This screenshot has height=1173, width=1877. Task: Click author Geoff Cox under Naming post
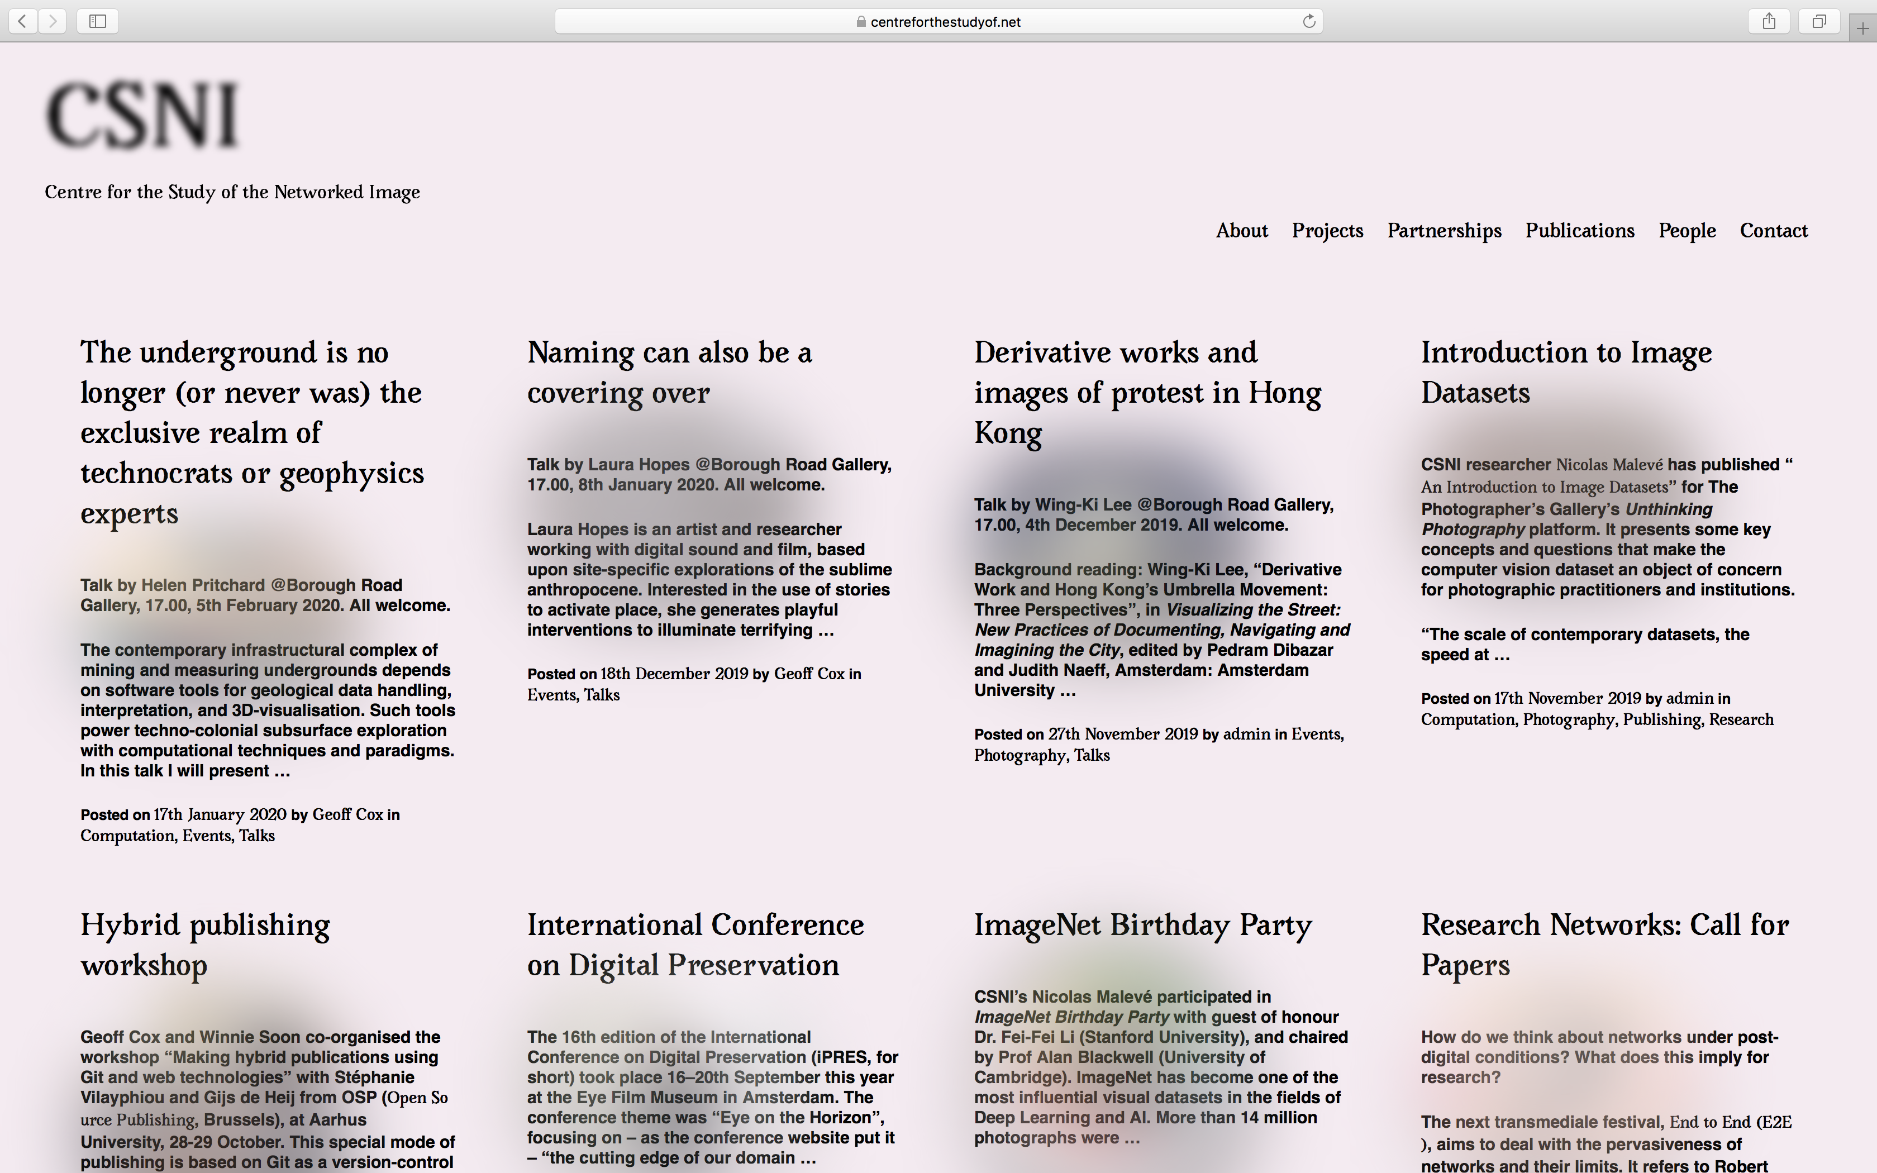(809, 674)
